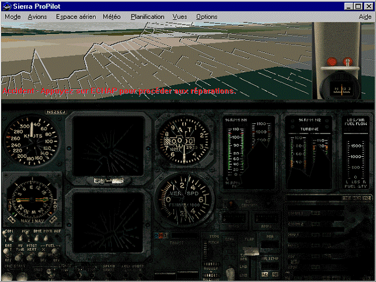The image size is (376, 282).
Task: Click the left red warning light
Action: (x=332, y=62)
